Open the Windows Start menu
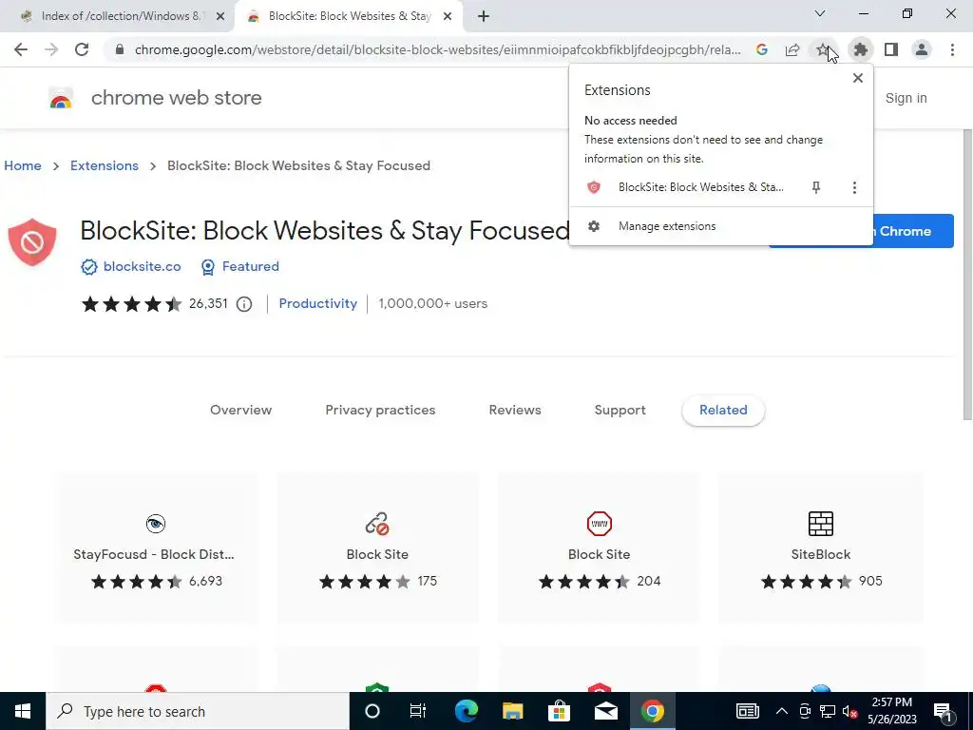973x730 pixels. point(23,711)
